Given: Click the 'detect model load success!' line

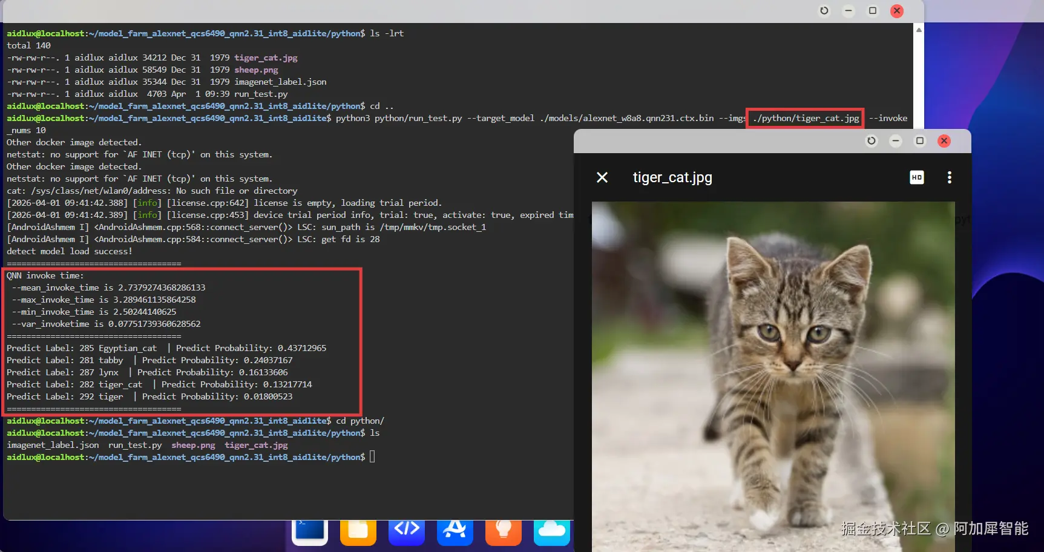Looking at the screenshot, I should pyautogui.click(x=70, y=251).
